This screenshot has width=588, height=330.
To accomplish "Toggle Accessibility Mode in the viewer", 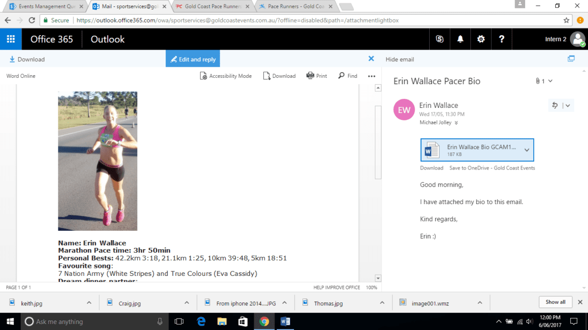I will [x=226, y=76].
